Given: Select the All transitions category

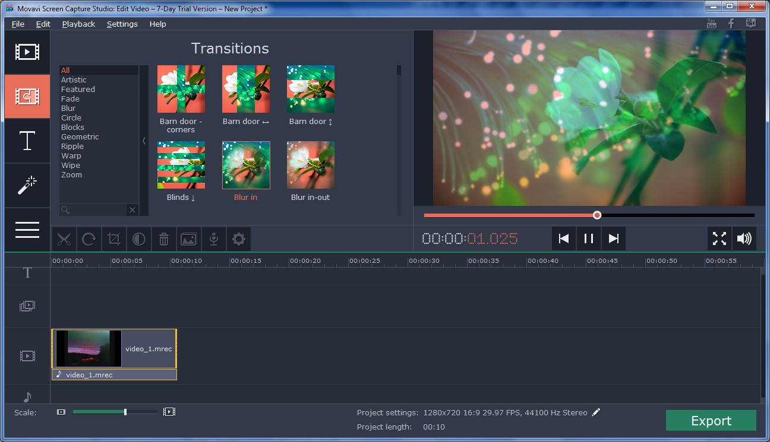Looking at the screenshot, I should [99, 70].
